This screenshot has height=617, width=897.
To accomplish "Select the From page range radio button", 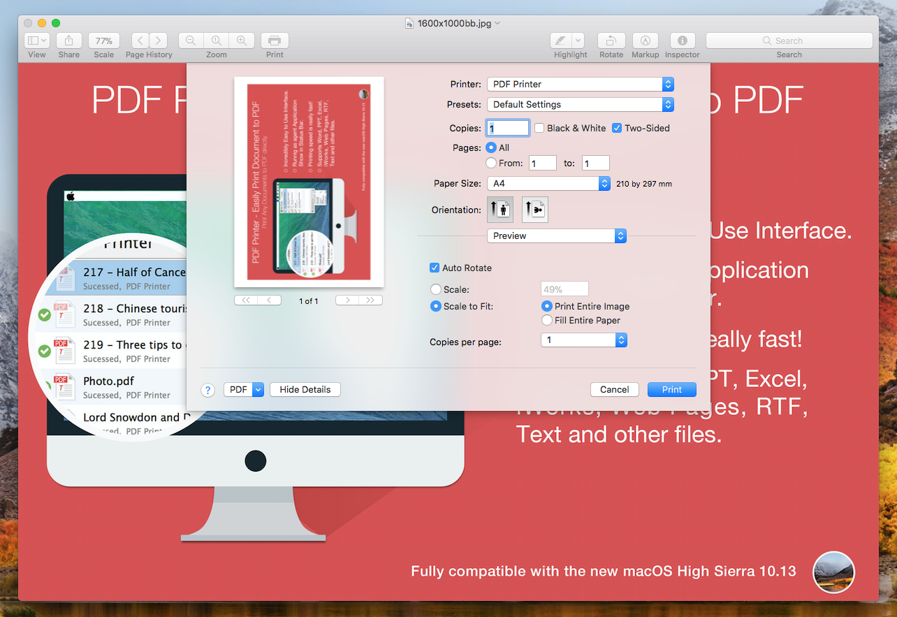I will (x=491, y=163).
